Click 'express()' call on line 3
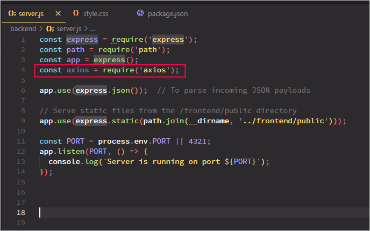Image resolution: width=370 pixels, height=231 pixels. (113, 60)
